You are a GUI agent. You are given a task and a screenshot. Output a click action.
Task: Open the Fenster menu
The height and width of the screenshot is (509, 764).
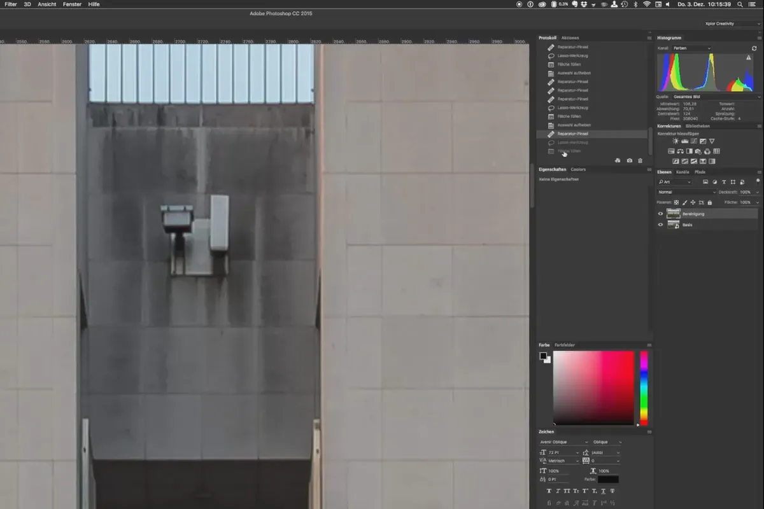72,4
